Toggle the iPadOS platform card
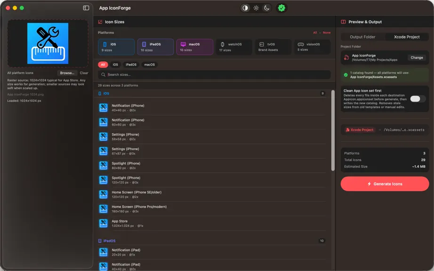This screenshot has width=434, height=271. tap(155, 47)
